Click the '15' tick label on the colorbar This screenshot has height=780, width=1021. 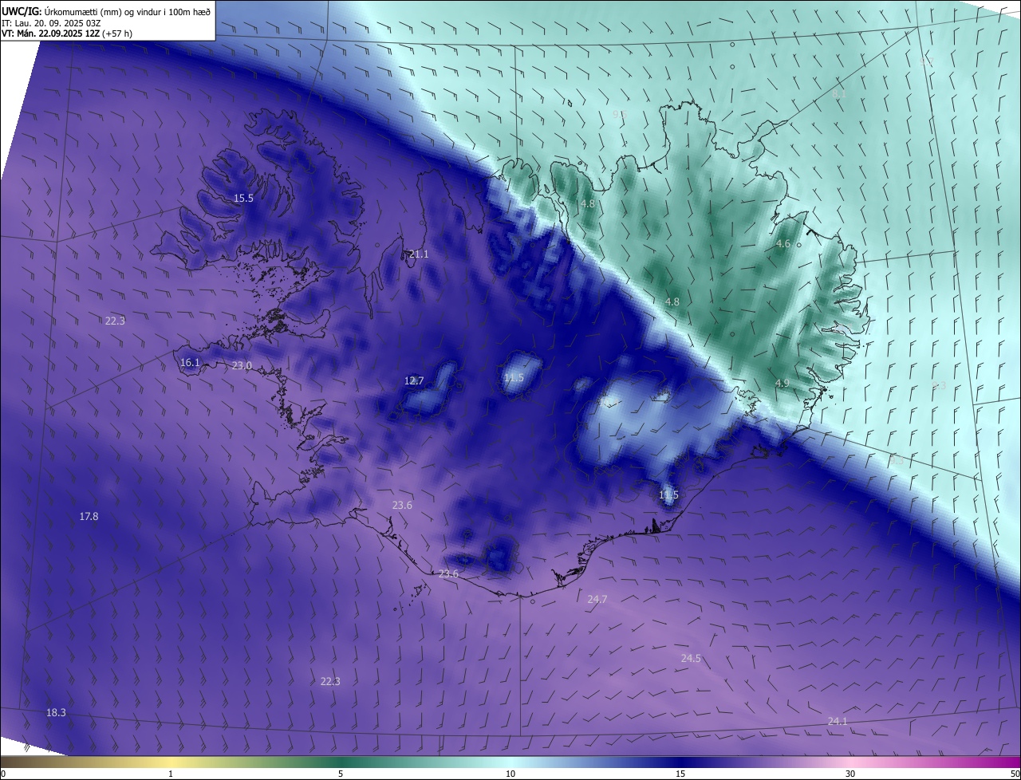click(x=680, y=774)
